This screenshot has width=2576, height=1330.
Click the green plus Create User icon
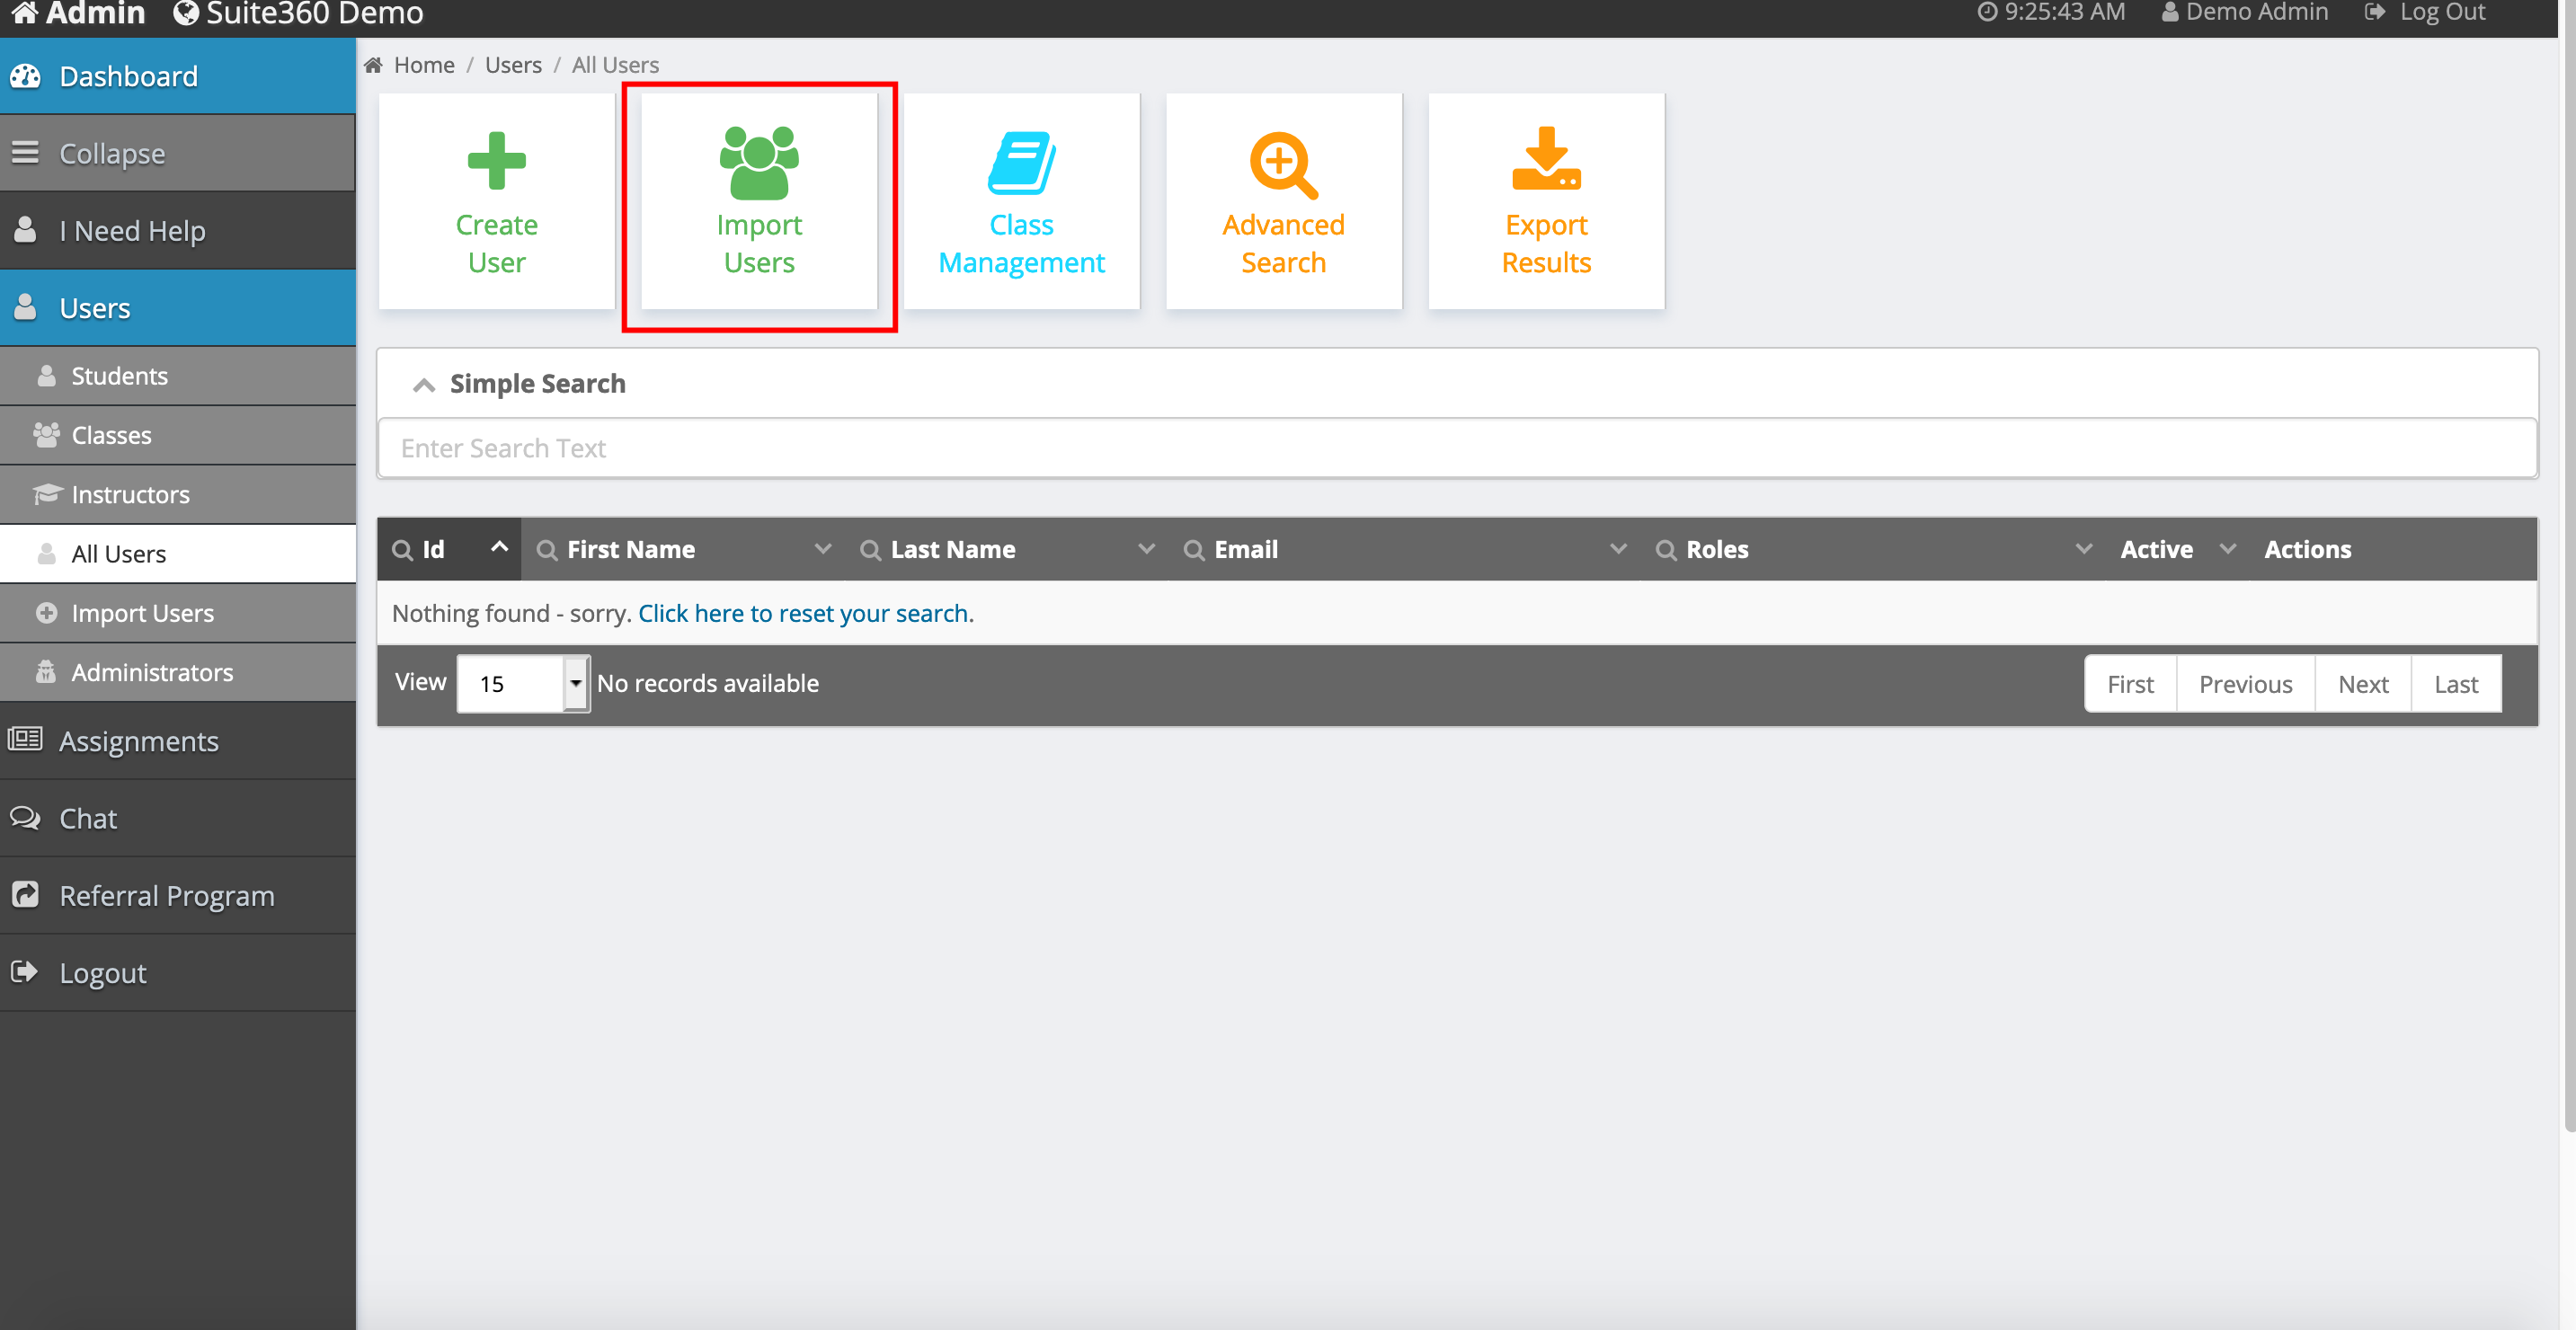click(x=496, y=160)
